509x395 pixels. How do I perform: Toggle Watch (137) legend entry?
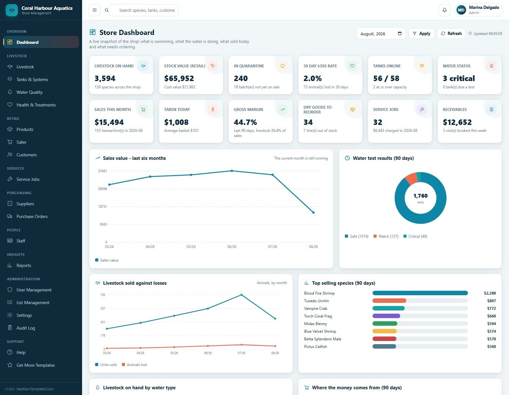[x=386, y=236]
